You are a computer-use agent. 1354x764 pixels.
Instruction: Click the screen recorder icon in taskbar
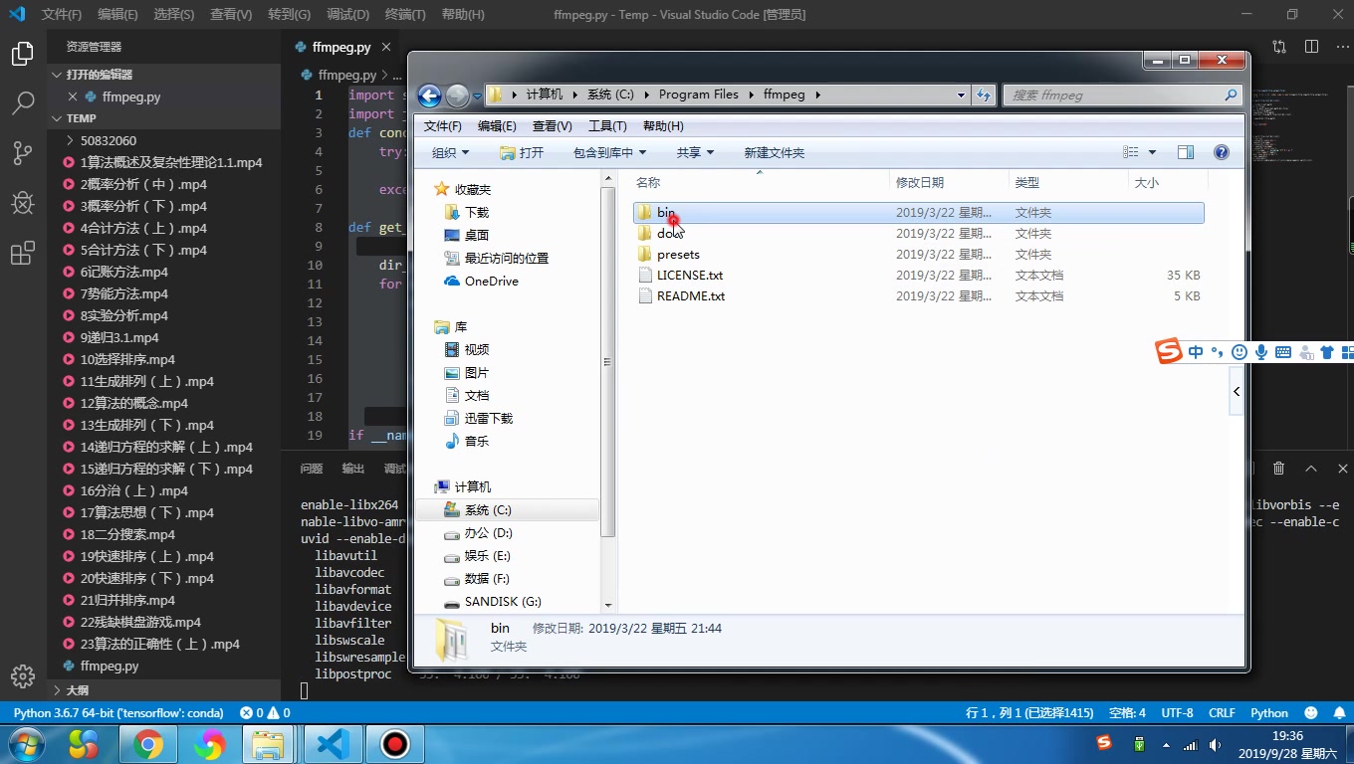pos(395,744)
